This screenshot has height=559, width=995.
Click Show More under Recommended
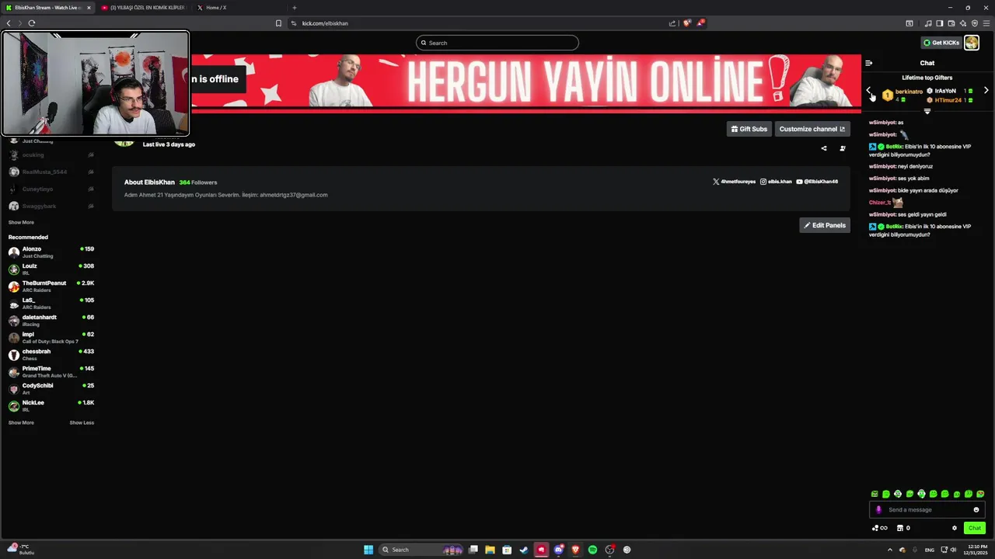pos(21,422)
